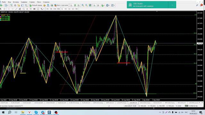Open the Вставка menu

click(16, 2)
